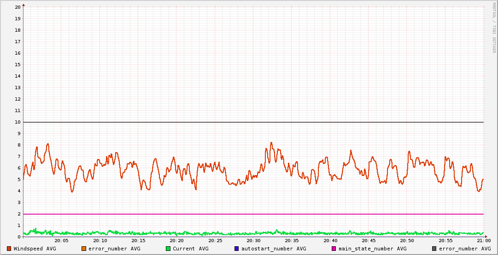
Task: Click the RRDTOOL / TOBI OETIKER watermark
Action: pyautogui.click(x=494, y=27)
